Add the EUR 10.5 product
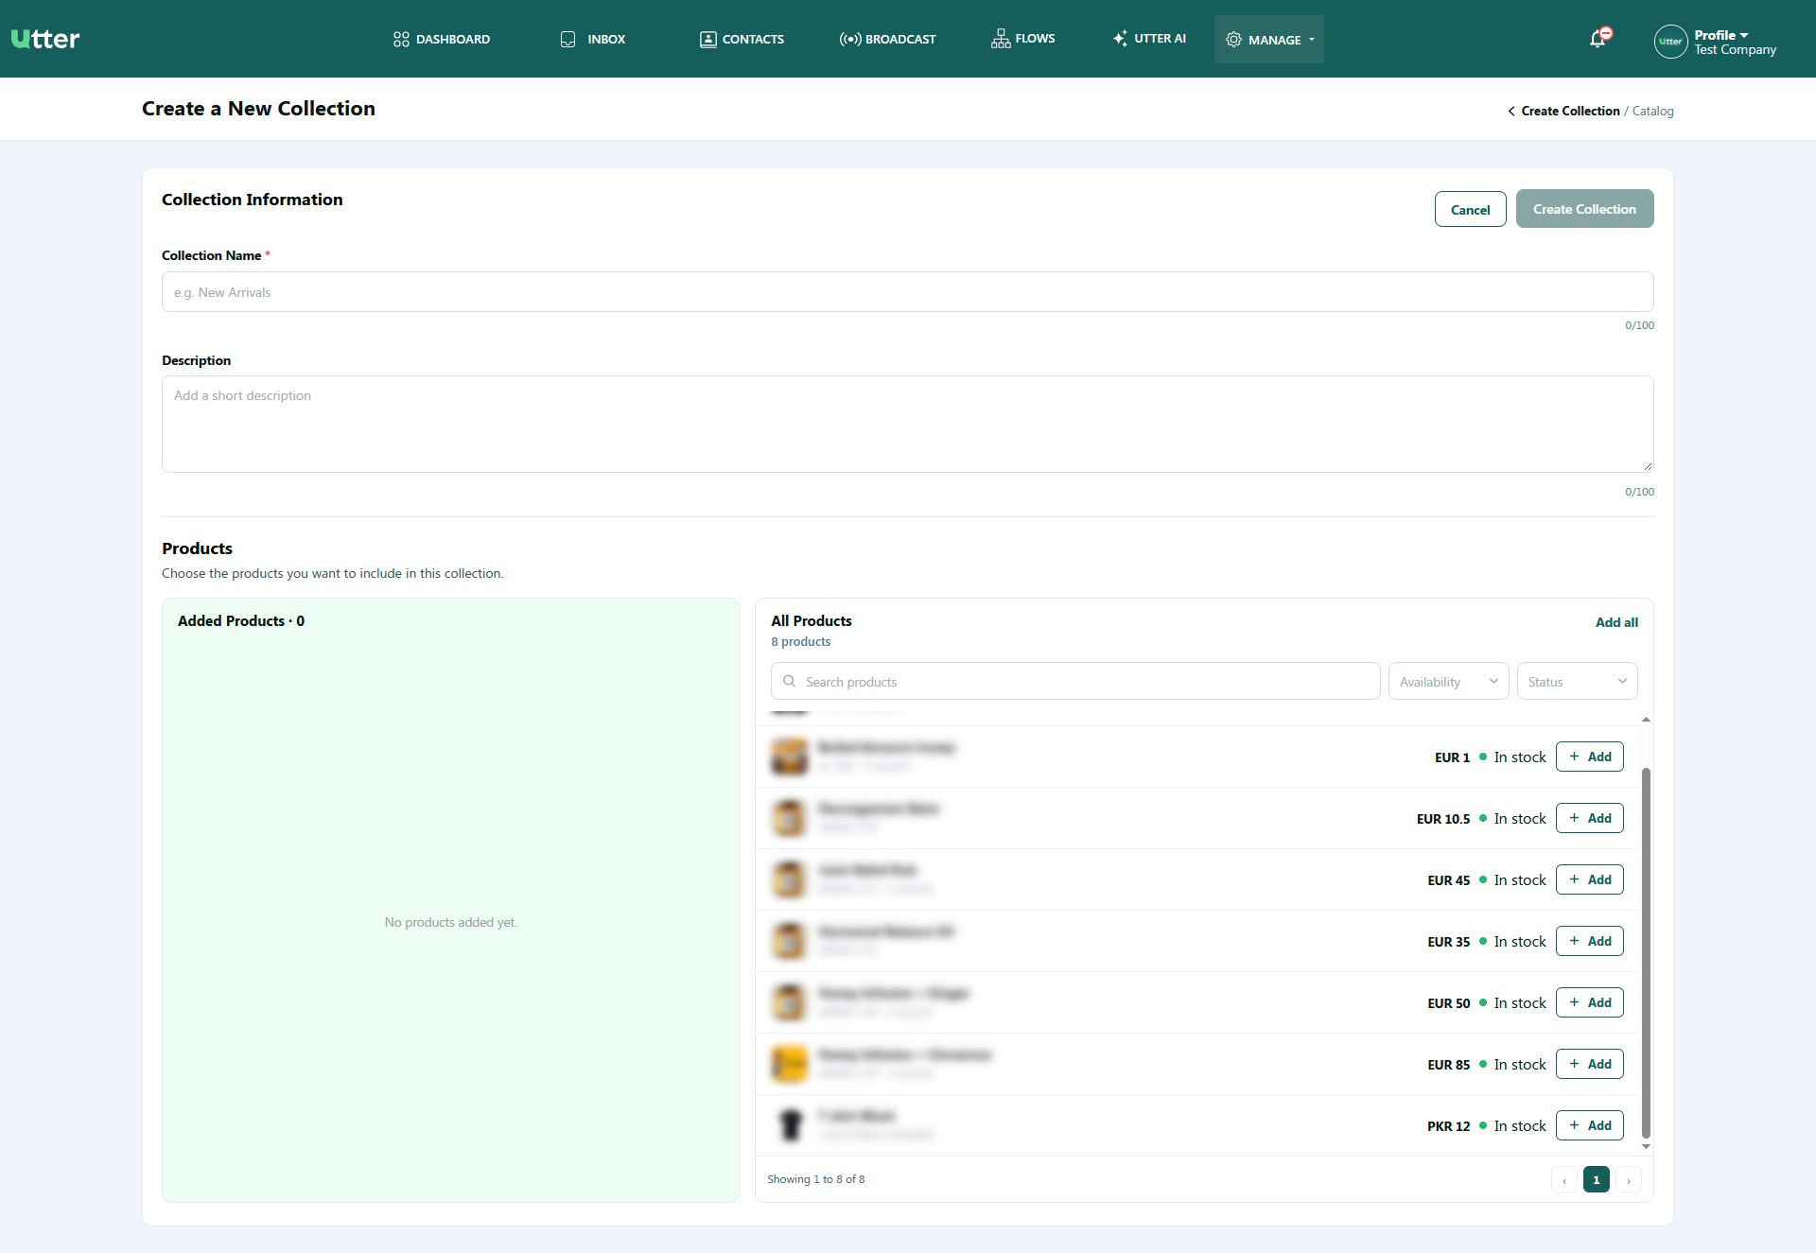The width and height of the screenshot is (1816, 1253). [x=1589, y=818]
